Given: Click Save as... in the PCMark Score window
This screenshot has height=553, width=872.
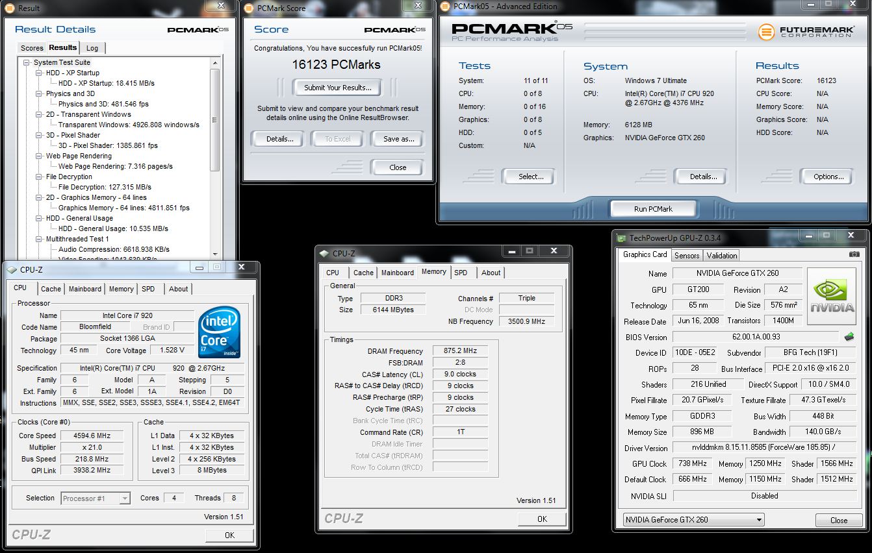Looking at the screenshot, I should (398, 139).
